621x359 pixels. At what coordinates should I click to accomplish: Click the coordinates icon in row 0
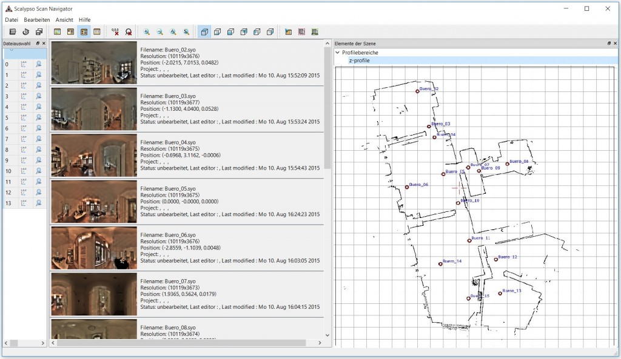(24, 64)
